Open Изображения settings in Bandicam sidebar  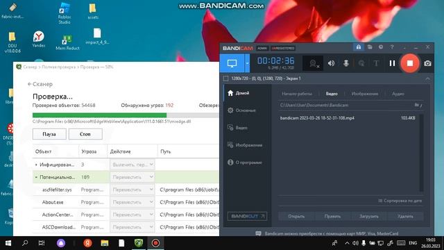pos(245,145)
